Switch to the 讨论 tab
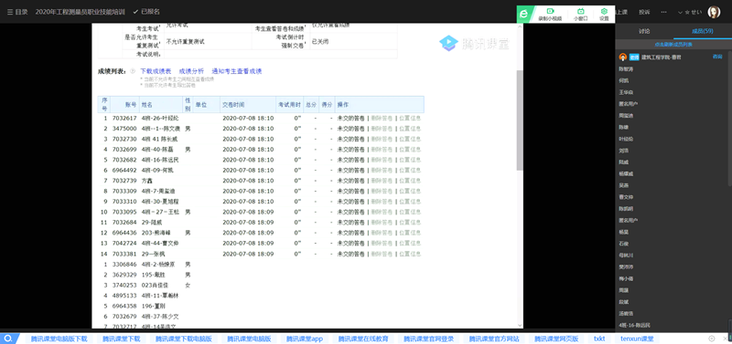Screen dimensions: 732x344 coord(644,31)
